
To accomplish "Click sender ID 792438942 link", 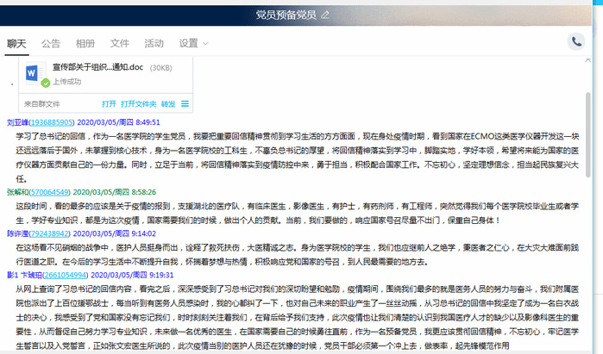I will click(53, 233).
